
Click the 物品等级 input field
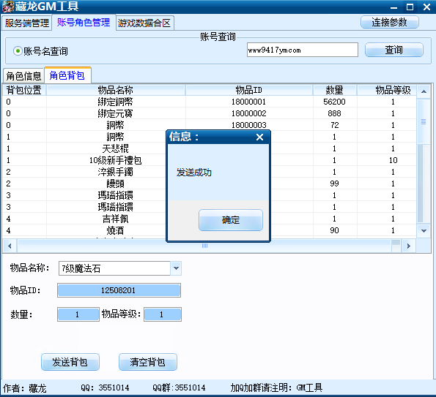(x=163, y=314)
